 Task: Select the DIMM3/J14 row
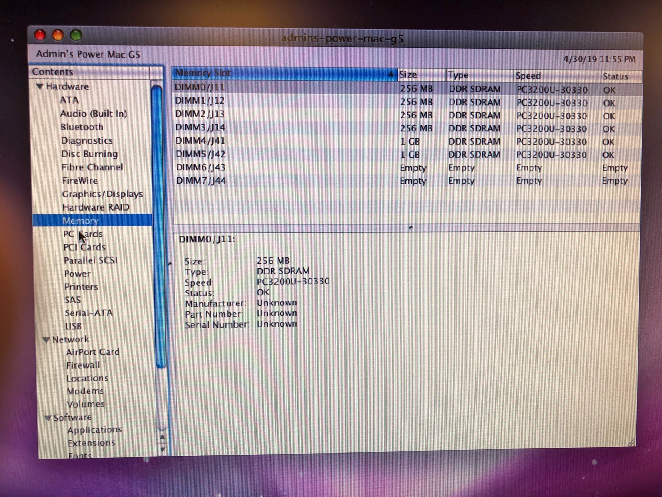click(407, 128)
